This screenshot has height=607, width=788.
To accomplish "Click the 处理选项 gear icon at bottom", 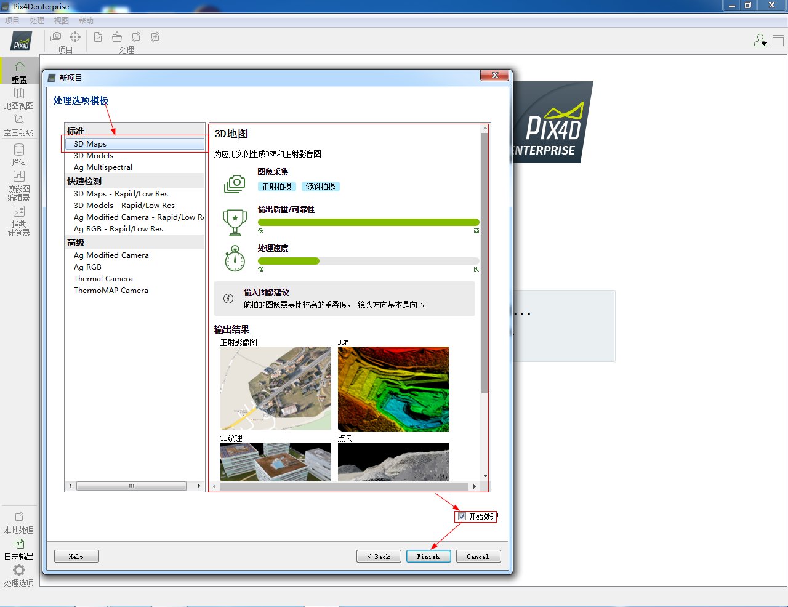I will tap(19, 570).
